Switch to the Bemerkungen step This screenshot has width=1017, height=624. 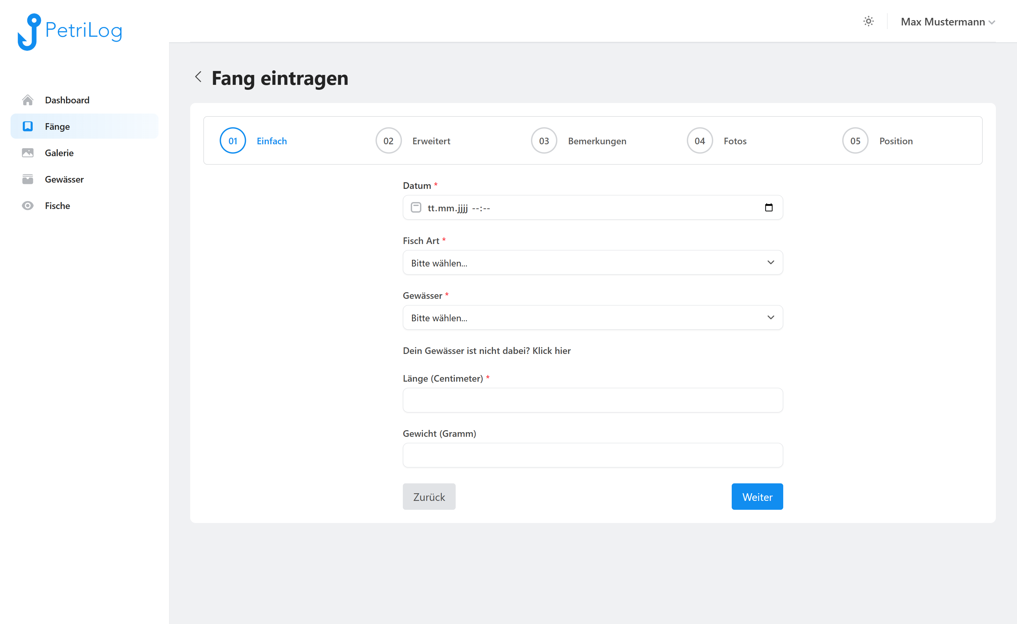597,141
